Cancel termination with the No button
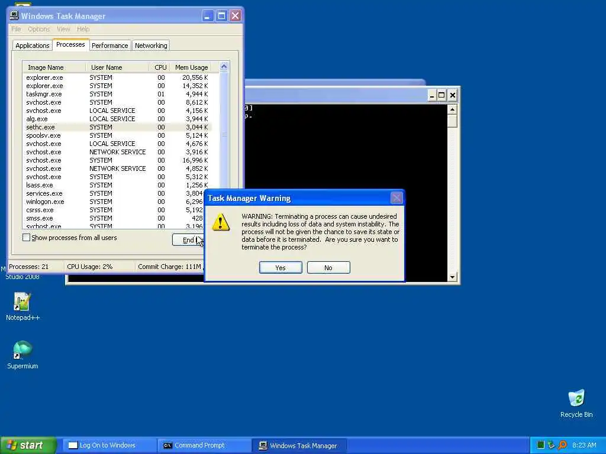This screenshot has width=606, height=454. tap(328, 268)
